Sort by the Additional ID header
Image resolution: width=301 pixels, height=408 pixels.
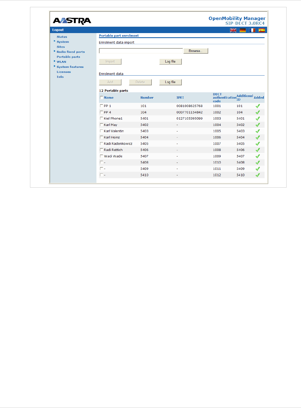(x=245, y=98)
